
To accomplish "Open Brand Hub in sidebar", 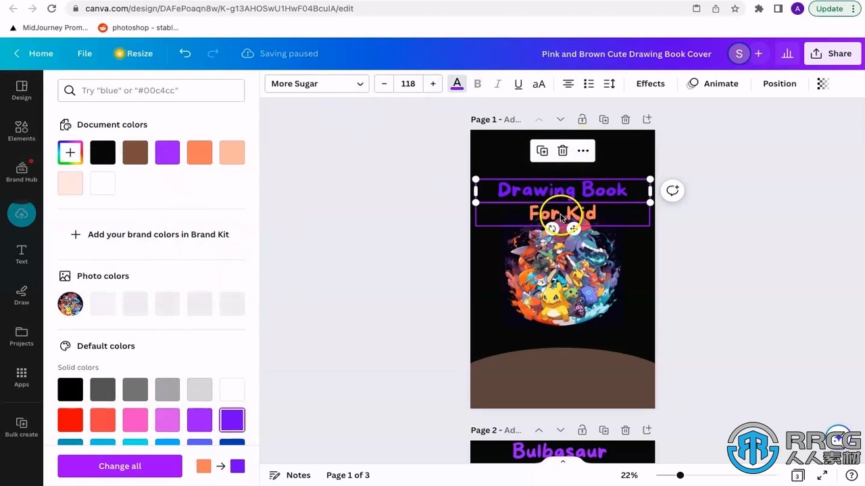I will [x=22, y=172].
